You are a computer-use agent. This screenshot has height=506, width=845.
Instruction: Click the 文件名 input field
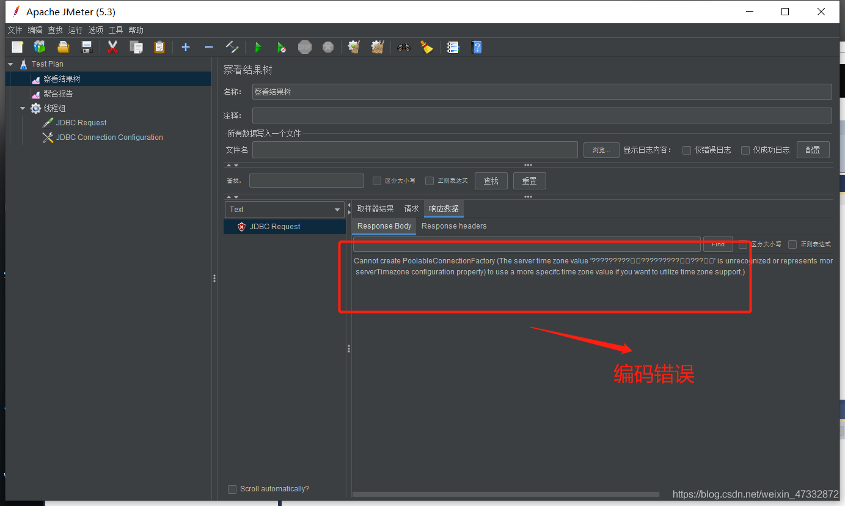(415, 150)
